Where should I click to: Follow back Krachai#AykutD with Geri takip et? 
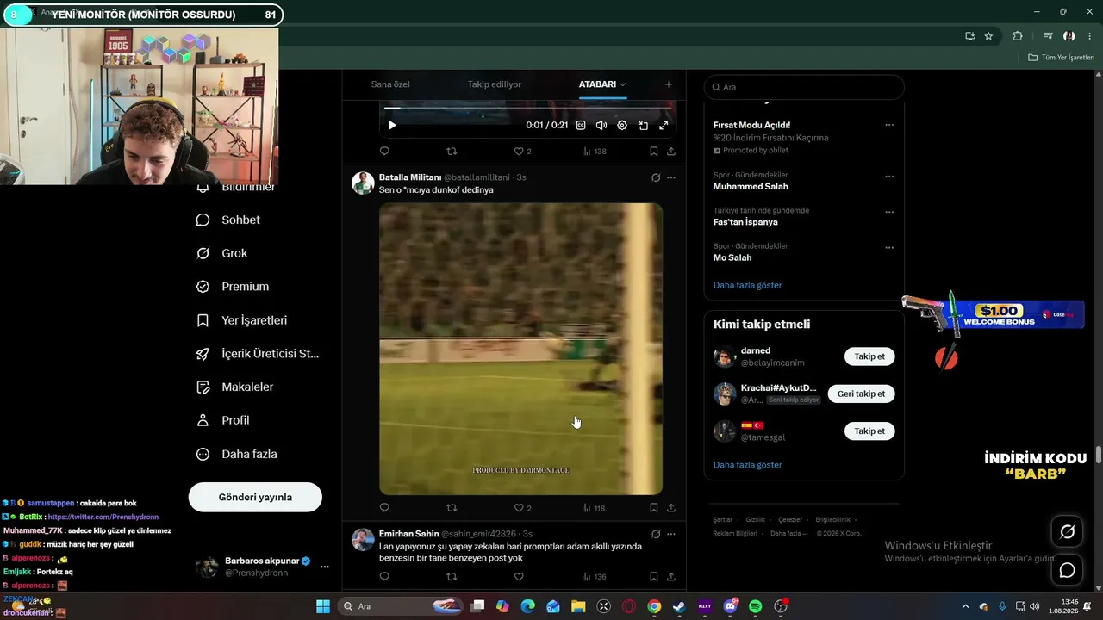click(861, 394)
